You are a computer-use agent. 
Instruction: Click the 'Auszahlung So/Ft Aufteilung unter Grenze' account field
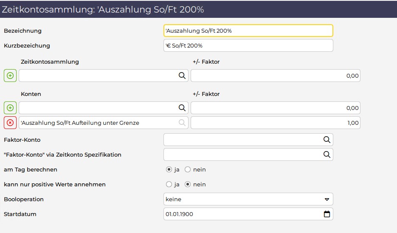(x=103, y=123)
